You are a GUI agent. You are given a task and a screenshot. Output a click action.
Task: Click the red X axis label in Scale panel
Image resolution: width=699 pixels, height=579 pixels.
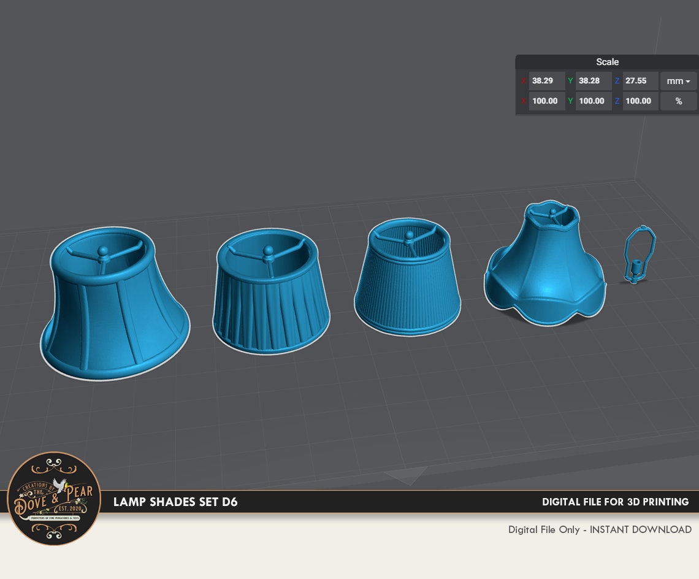522,81
